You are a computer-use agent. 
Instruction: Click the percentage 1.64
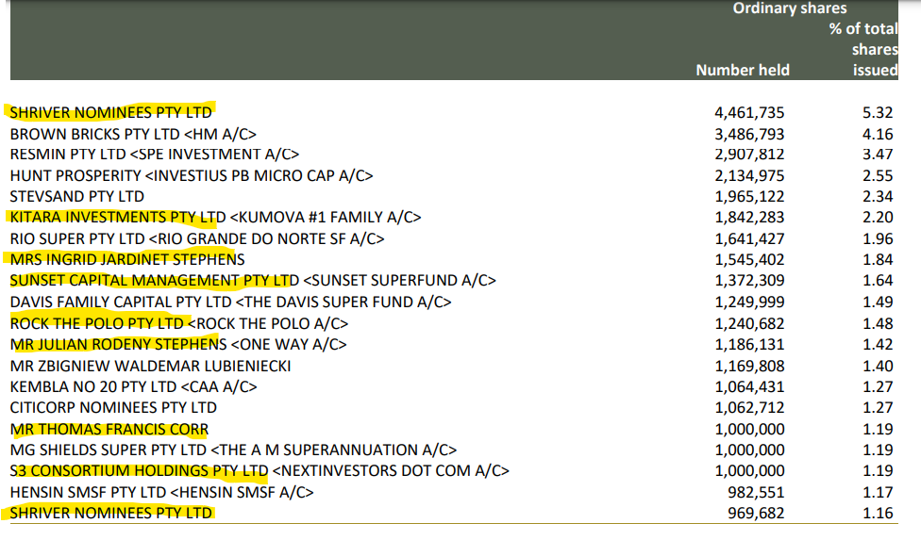tap(878, 281)
